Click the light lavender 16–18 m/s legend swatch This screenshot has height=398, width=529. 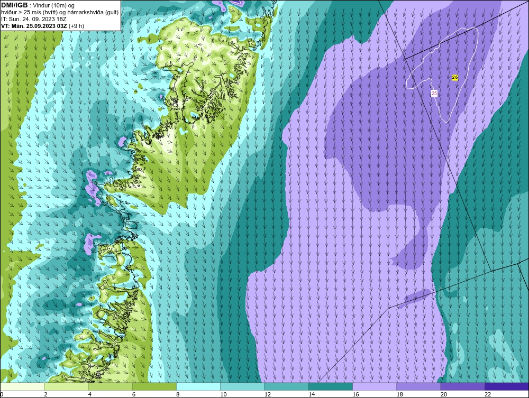375,386
